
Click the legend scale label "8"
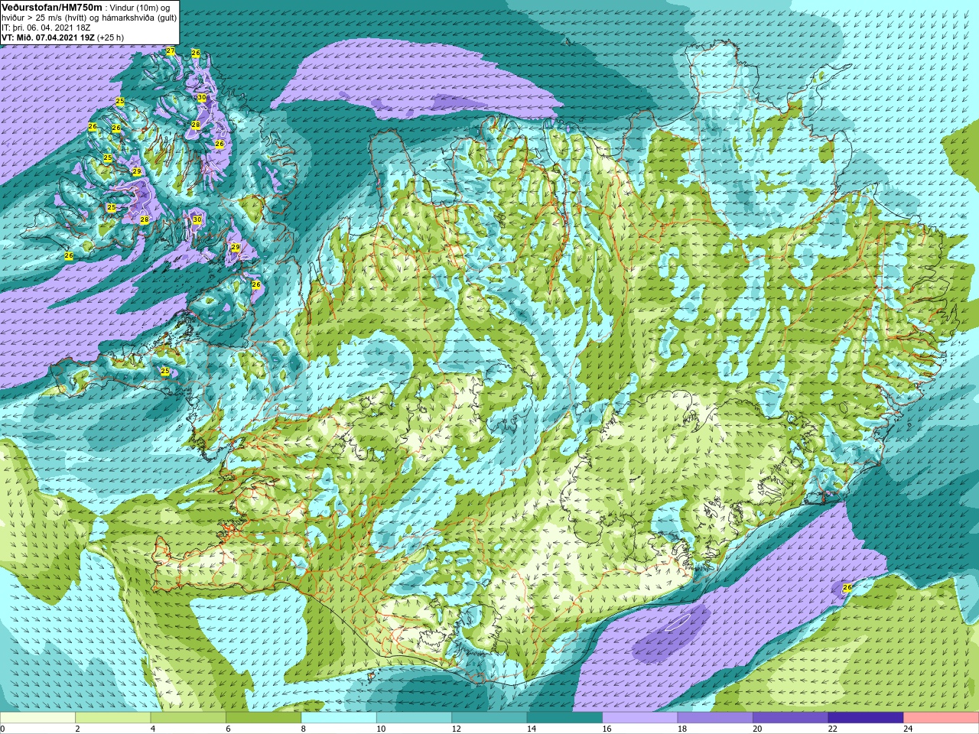pos(304,729)
